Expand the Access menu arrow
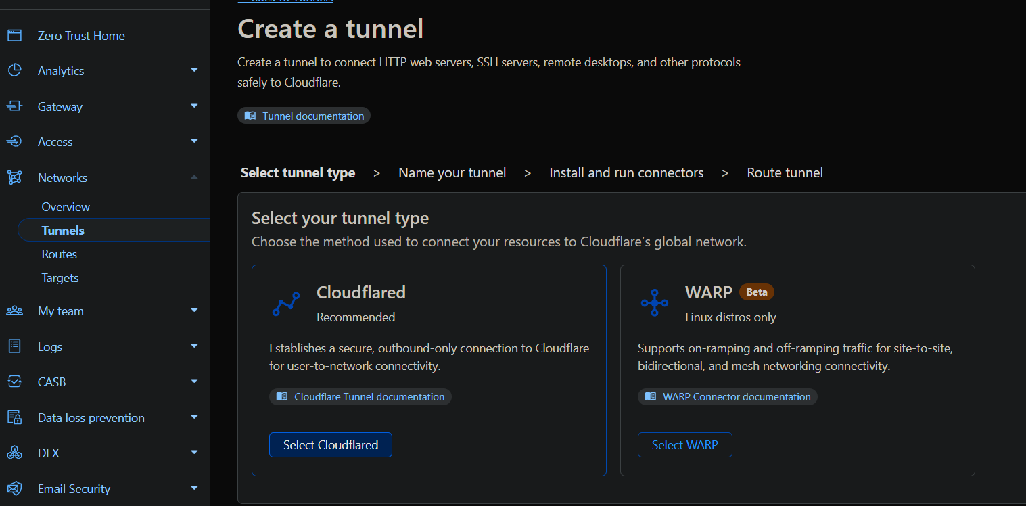 (194, 141)
